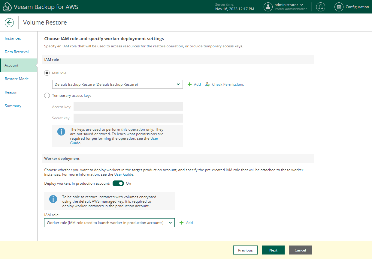Click the administrator user avatar icon
Viewport: 372px width, 259px height.
[268, 7]
